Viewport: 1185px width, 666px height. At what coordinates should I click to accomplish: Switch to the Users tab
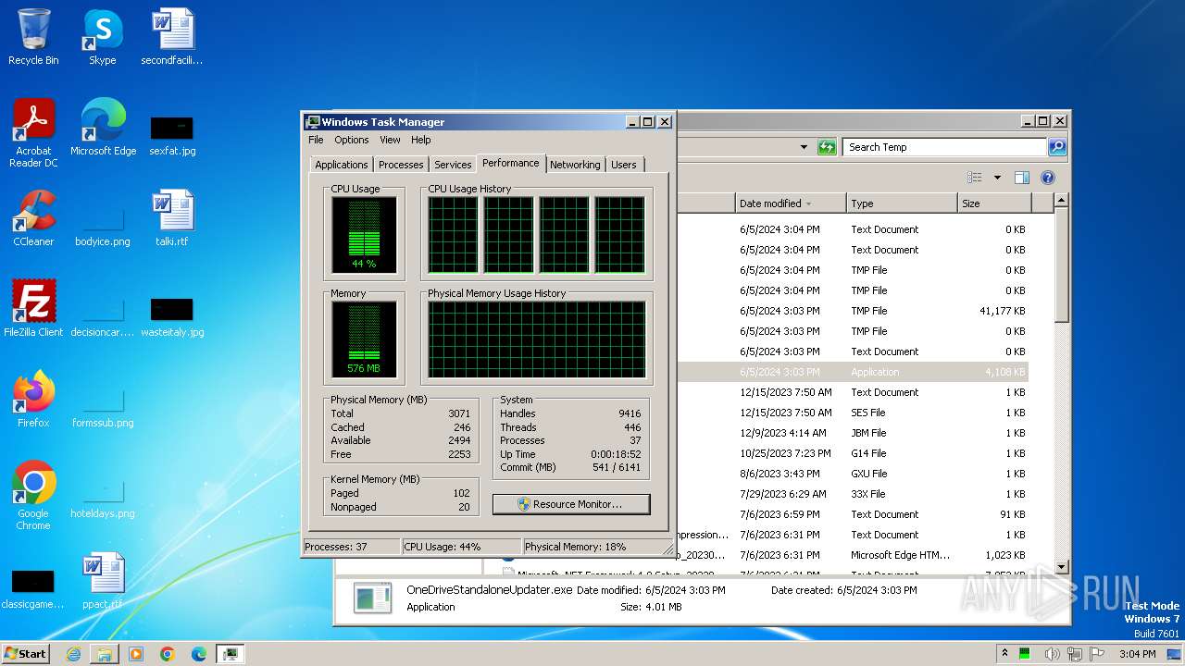[x=624, y=165]
